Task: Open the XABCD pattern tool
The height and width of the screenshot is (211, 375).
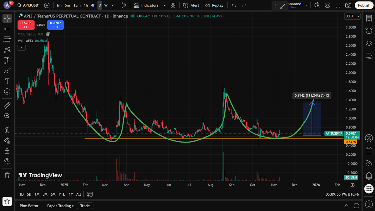Action: click(7, 49)
